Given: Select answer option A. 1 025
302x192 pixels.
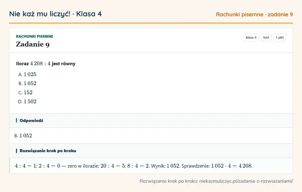Looking at the screenshot, I should (x=27, y=74).
